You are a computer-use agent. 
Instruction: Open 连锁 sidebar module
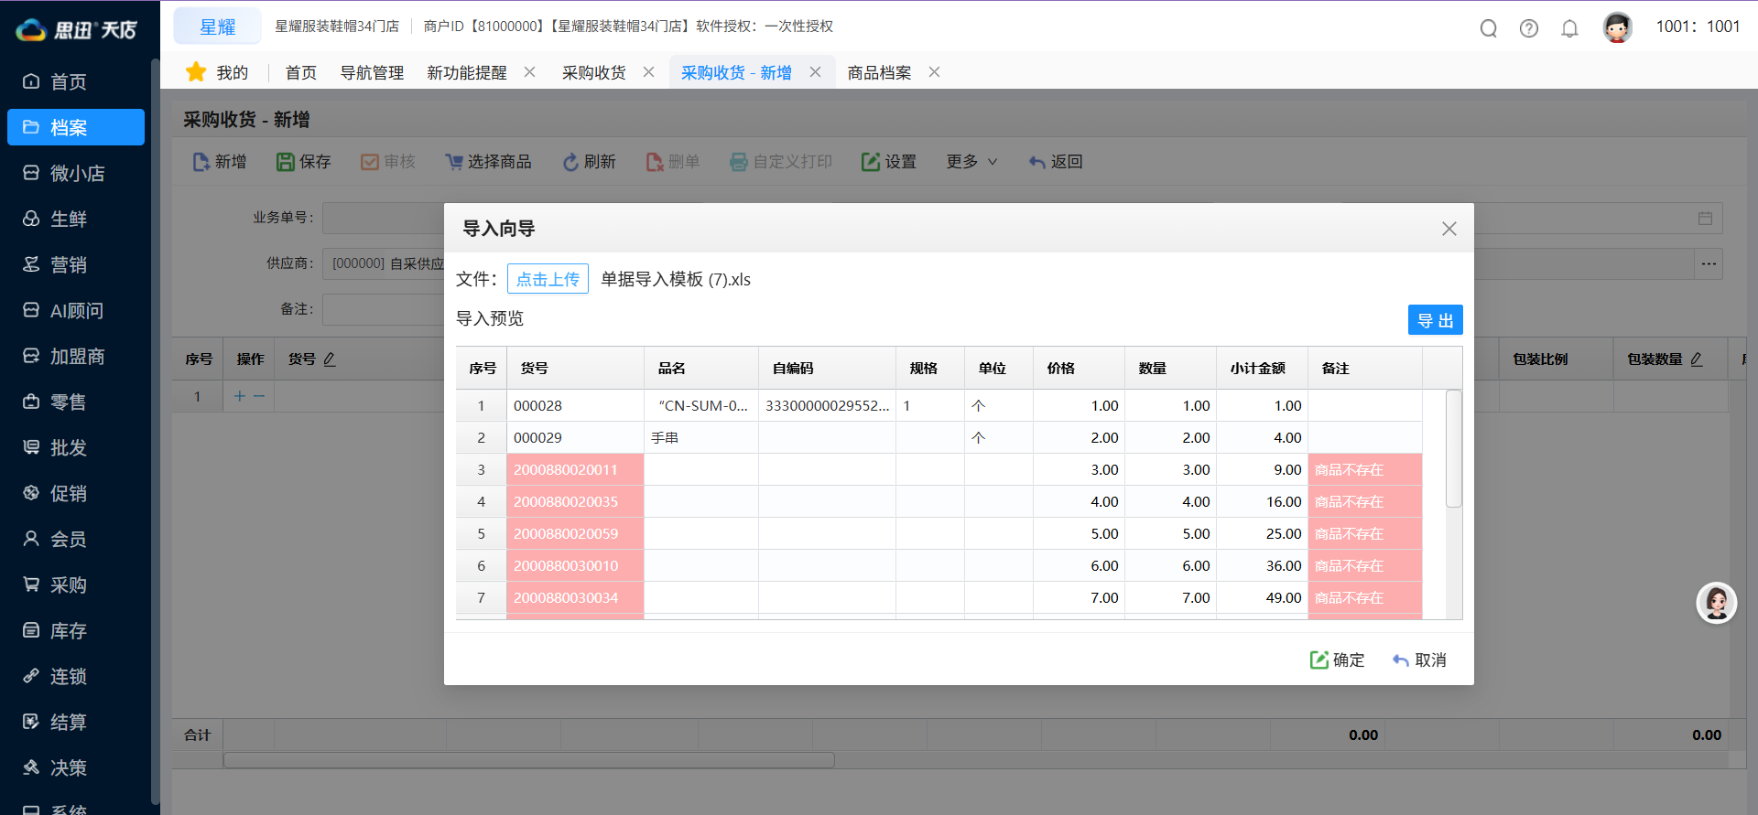pyautogui.click(x=75, y=676)
